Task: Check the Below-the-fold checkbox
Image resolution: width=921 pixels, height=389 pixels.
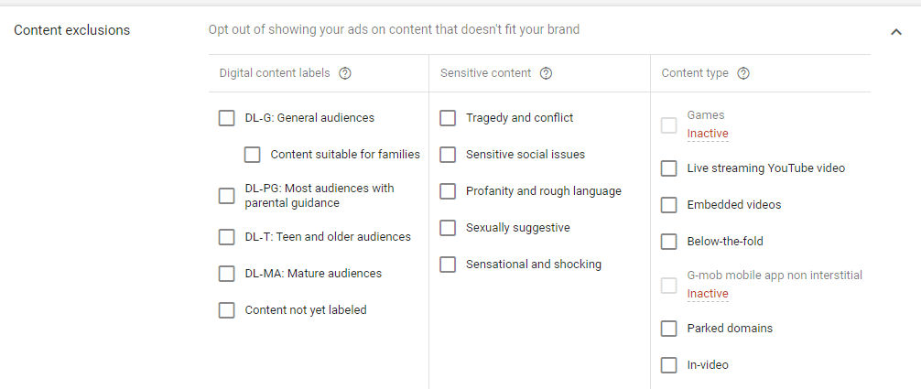Action: click(669, 242)
